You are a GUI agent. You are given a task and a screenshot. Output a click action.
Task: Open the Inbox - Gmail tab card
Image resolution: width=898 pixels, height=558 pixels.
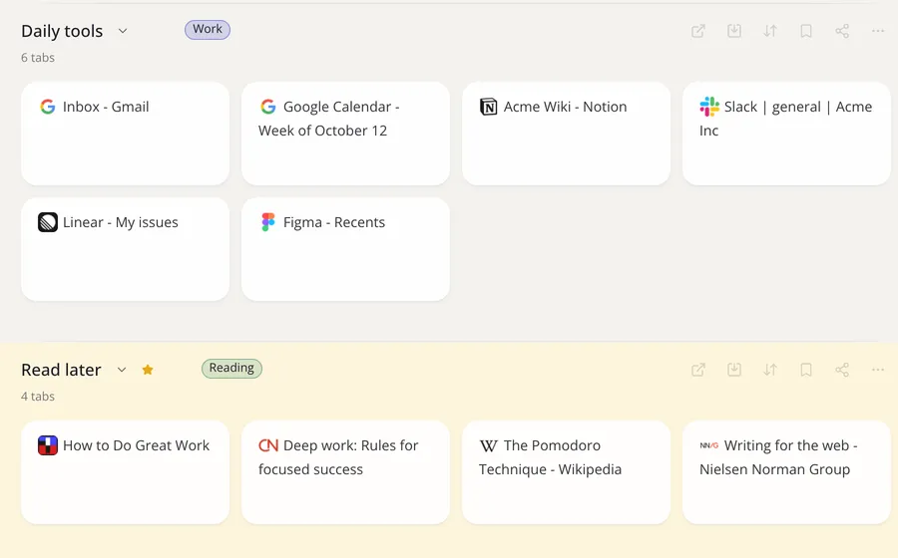[126, 134]
